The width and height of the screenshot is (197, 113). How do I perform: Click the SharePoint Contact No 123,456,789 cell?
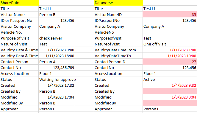[x=57, y=68]
